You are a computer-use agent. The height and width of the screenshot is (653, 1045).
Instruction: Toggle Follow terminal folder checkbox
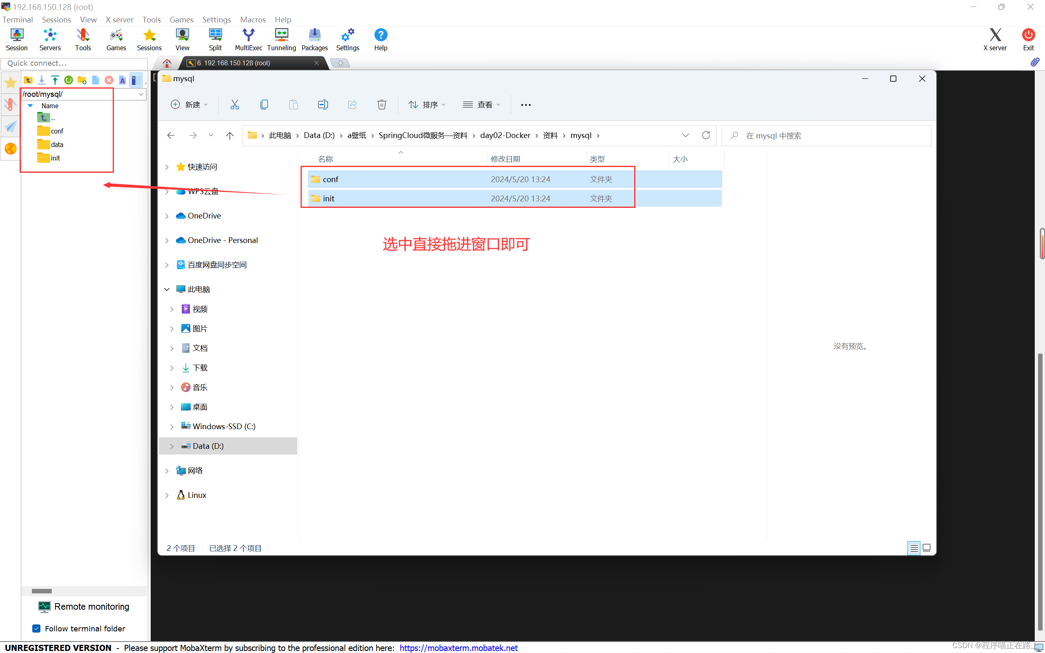[x=37, y=628]
